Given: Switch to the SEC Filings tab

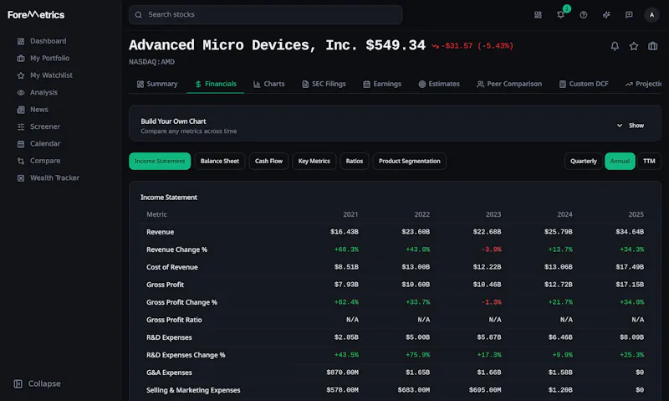Looking at the screenshot, I should click(324, 84).
